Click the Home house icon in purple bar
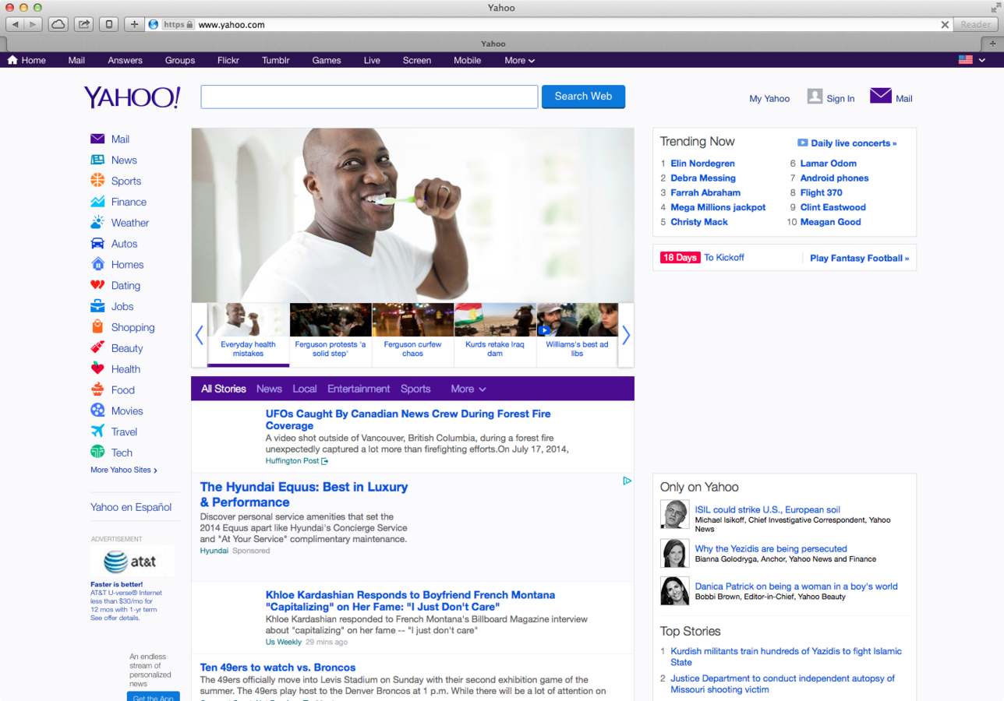The image size is (1004, 701). [12, 60]
